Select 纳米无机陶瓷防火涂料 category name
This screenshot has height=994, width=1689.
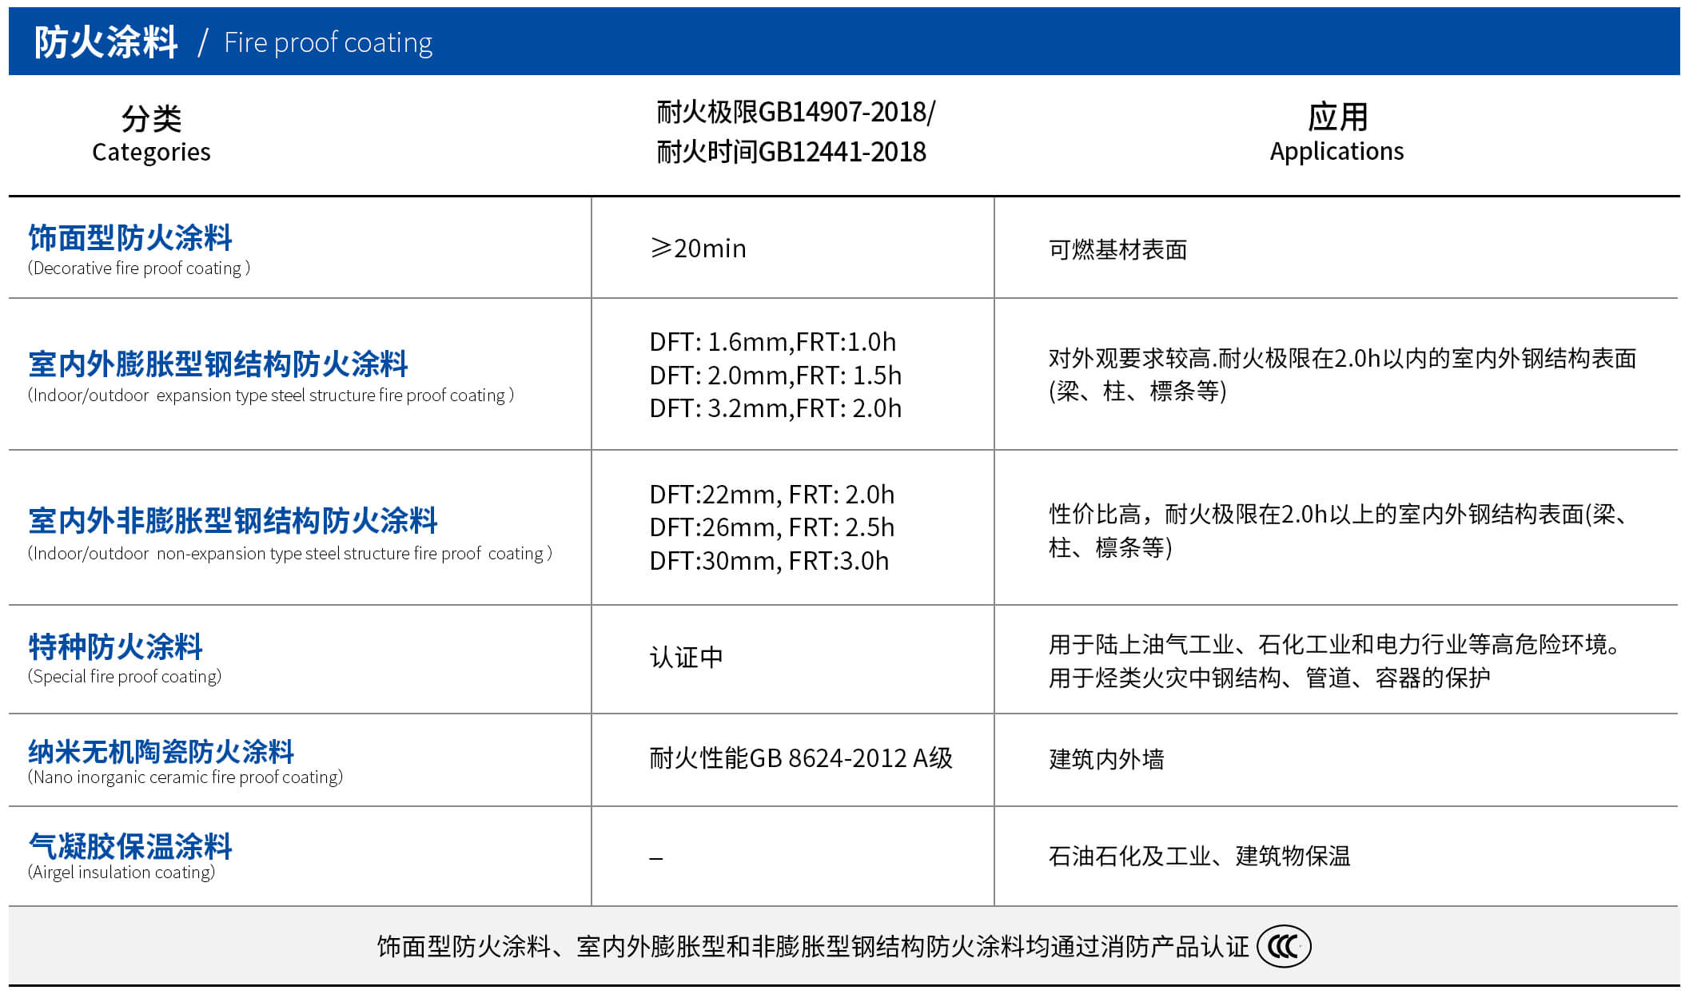(161, 751)
